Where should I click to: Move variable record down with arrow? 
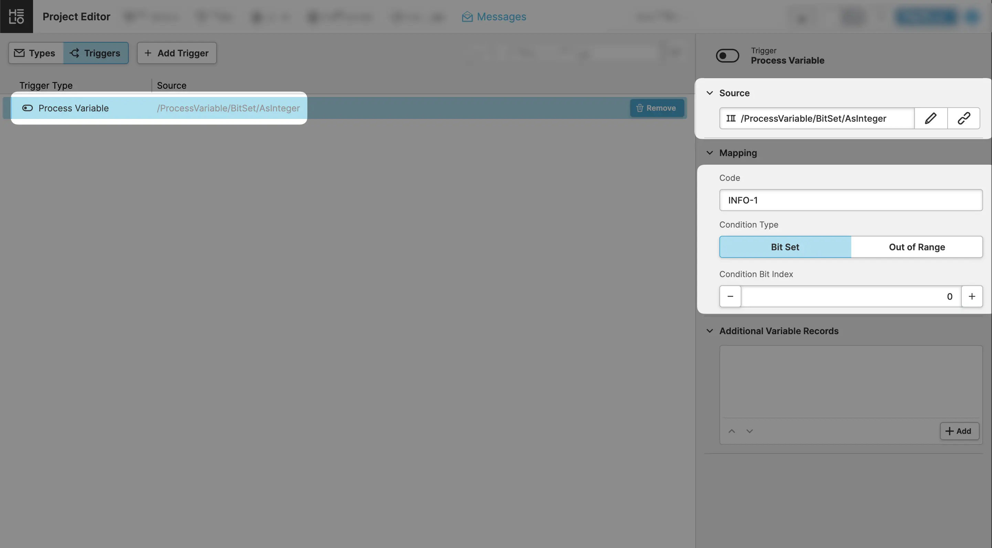click(x=749, y=431)
